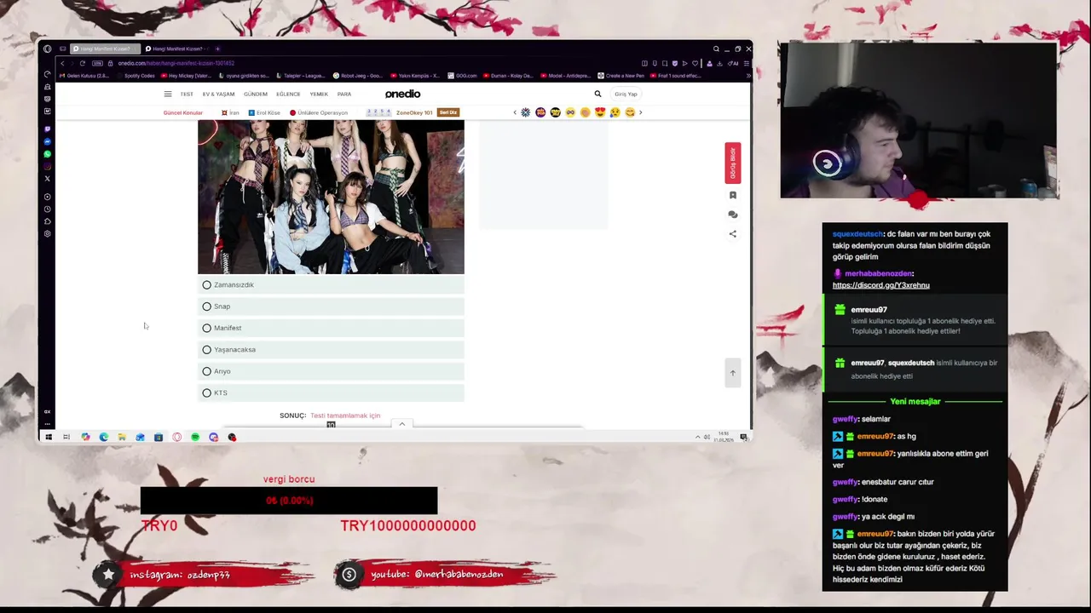The width and height of the screenshot is (1091, 613).
Task: Click the heart-eyes emoji reaction
Action: pos(600,112)
